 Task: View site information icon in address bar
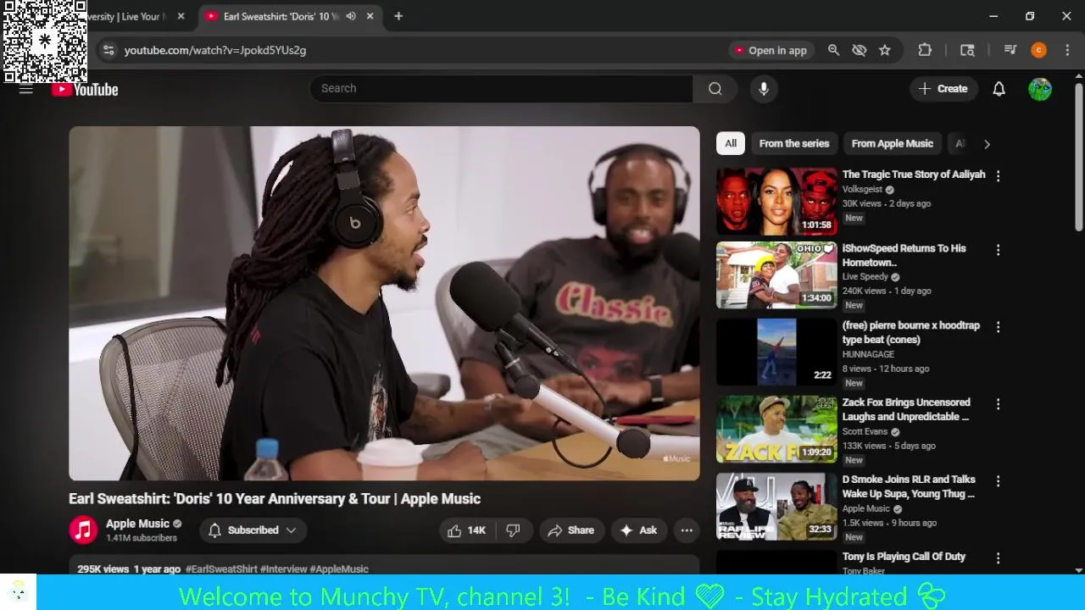pos(108,50)
